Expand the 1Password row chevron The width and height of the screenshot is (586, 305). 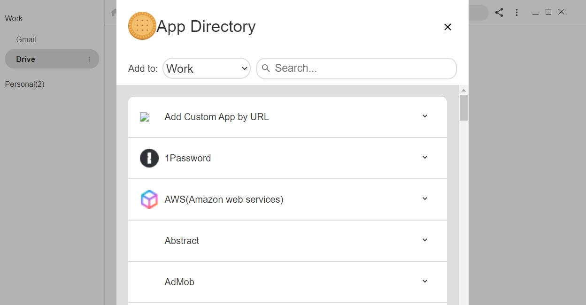[425, 158]
